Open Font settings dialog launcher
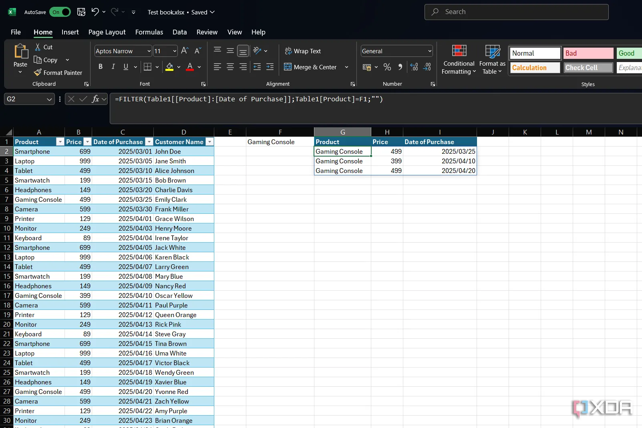Screen dimensions: 642x428 click(x=203, y=84)
